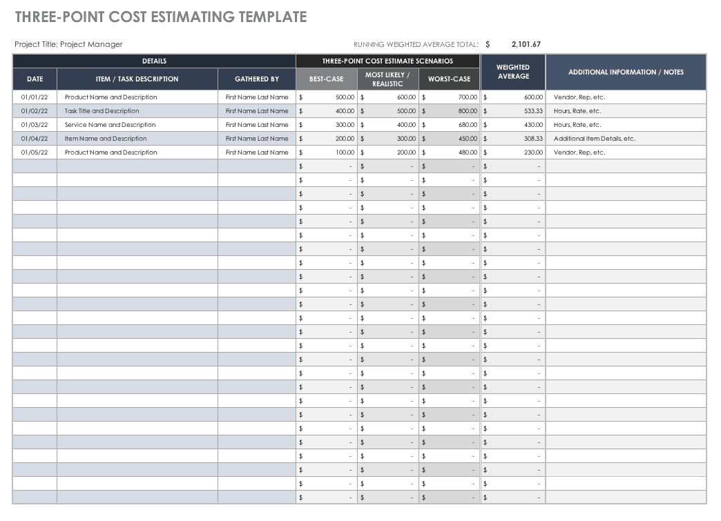Image resolution: width=721 pixels, height=521 pixels.
Task: Click the Project Title field
Action: click(x=68, y=44)
